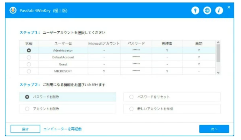Viewport: 241px width, 140px height.
Task: Choose the アカウントを削除 option
Action: click(x=68, y=109)
